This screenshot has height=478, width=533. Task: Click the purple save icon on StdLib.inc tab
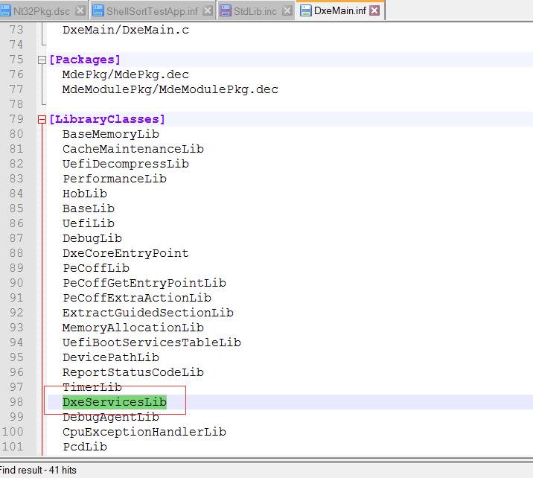click(x=226, y=11)
